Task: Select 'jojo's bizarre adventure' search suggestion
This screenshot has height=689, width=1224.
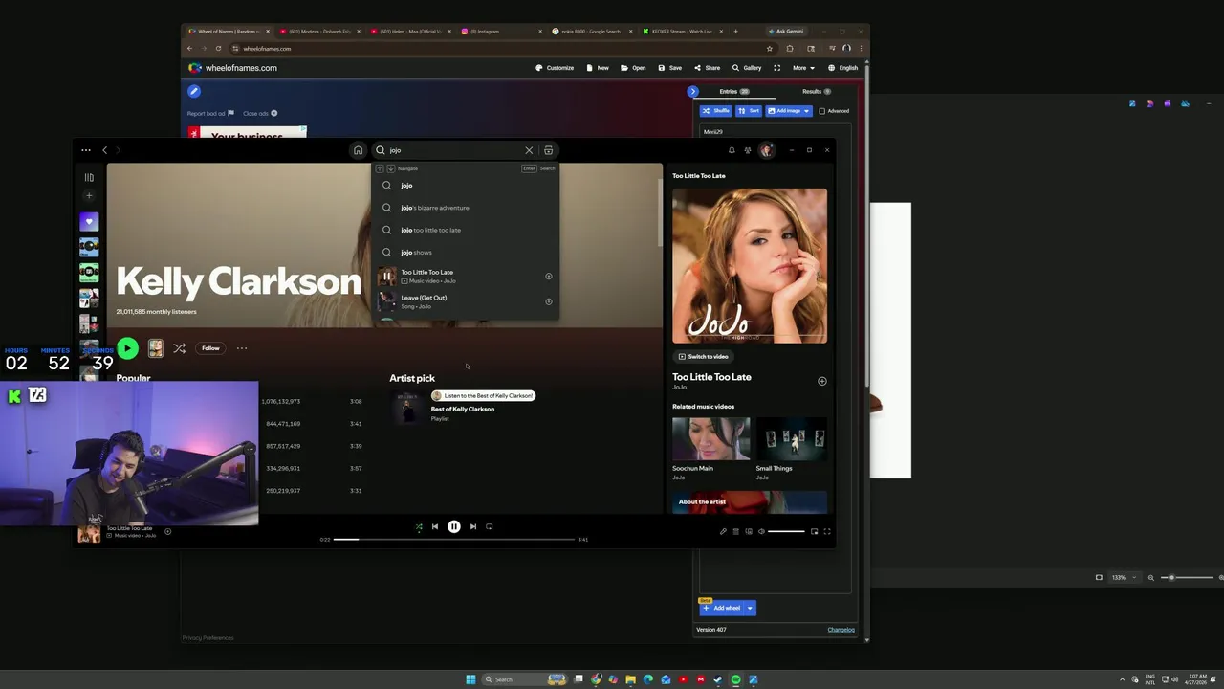Action: pyautogui.click(x=465, y=208)
